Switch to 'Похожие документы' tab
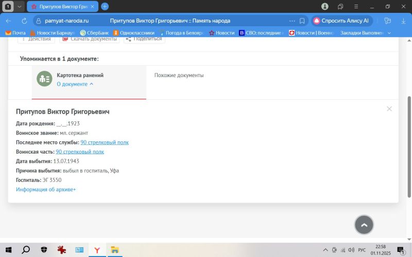Viewport: 412px width, 257px height. 179,76
